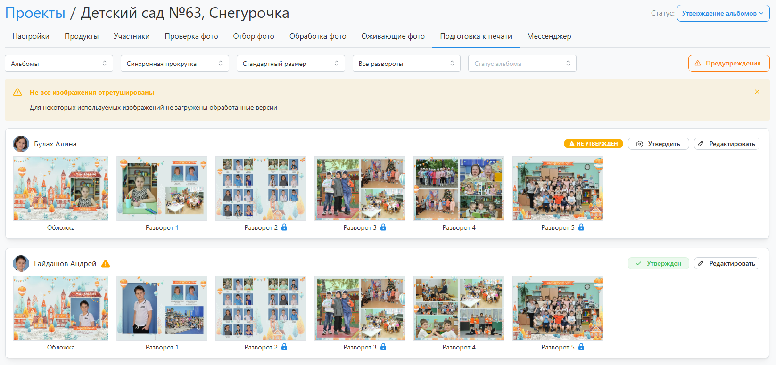Dismiss the unretouched images warning banner
The image size is (776, 365).
(x=757, y=92)
